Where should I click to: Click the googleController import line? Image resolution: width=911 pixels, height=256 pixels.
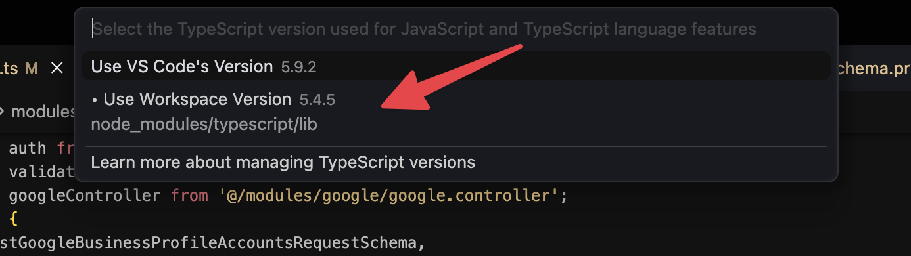tap(288, 196)
